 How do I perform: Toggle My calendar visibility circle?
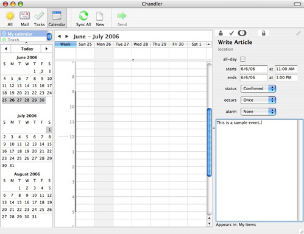click(4, 34)
